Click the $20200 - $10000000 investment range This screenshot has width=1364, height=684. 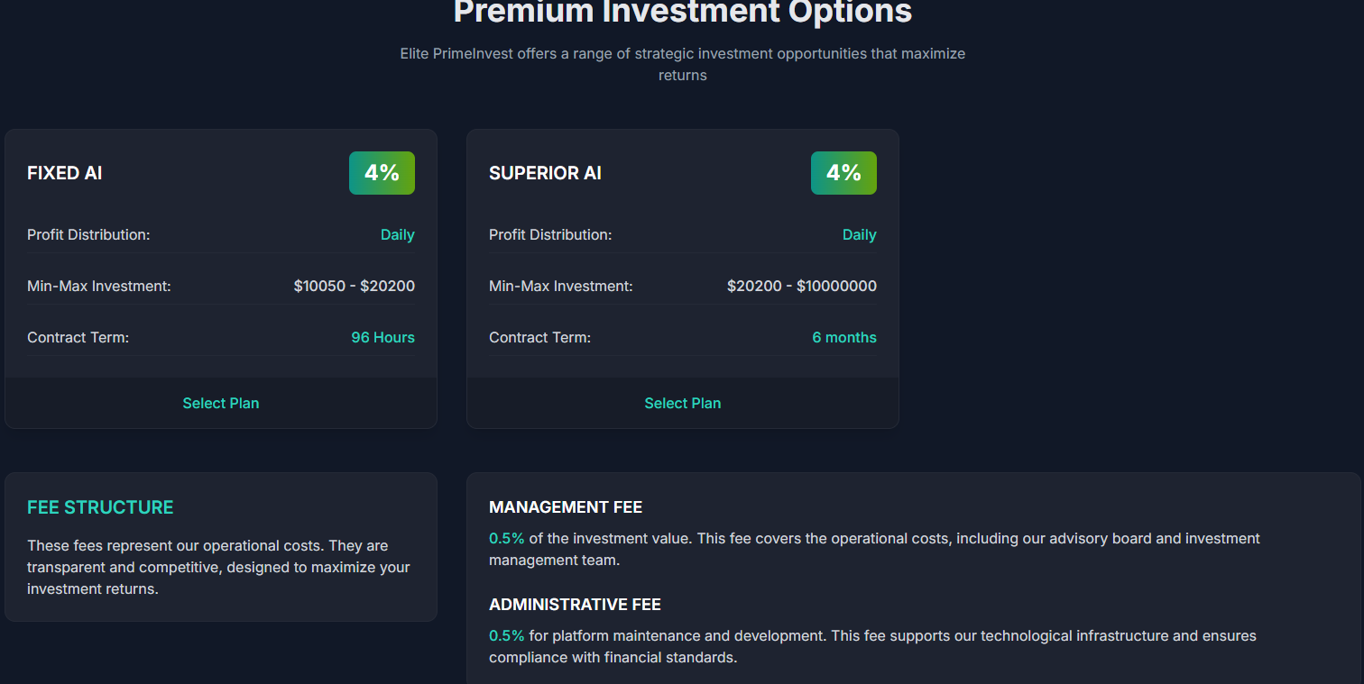tap(801, 286)
